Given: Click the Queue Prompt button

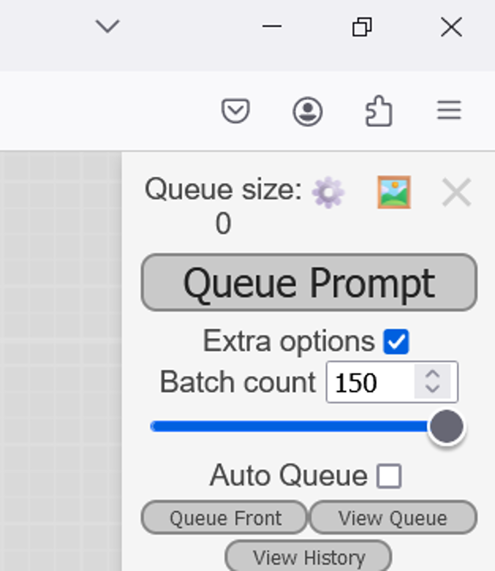Looking at the screenshot, I should coord(309,283).
